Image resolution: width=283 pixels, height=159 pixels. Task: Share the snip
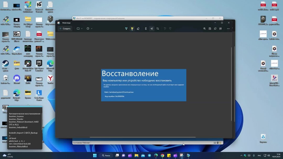220,29
